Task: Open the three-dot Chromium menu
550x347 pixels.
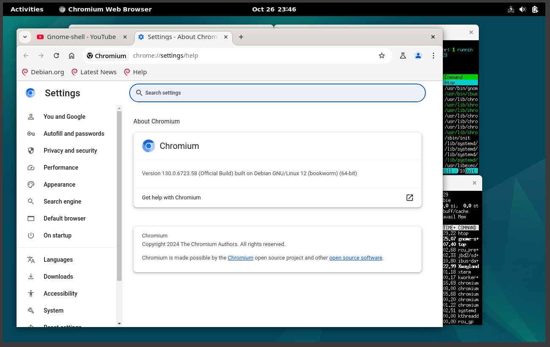Action: pyautogui.click(x=433, y=56)
